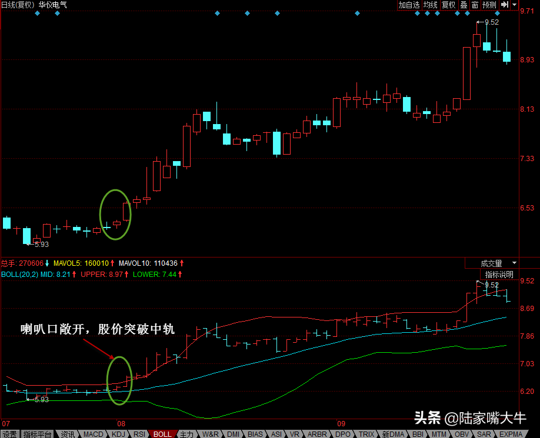Select the VR indicator tab
The height and width of the screenshot is (438, 540).
(x=295, y=434)
